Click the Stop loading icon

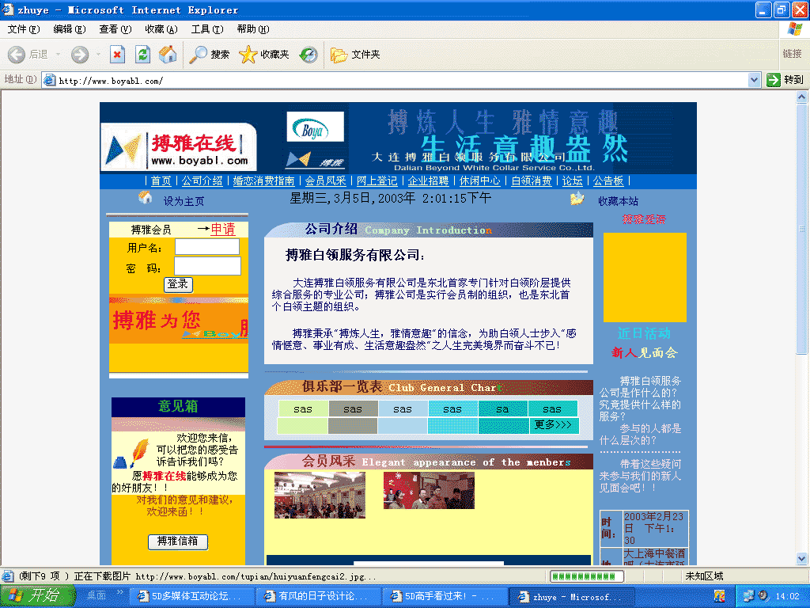pyautogui.click(x=117, y=55)
